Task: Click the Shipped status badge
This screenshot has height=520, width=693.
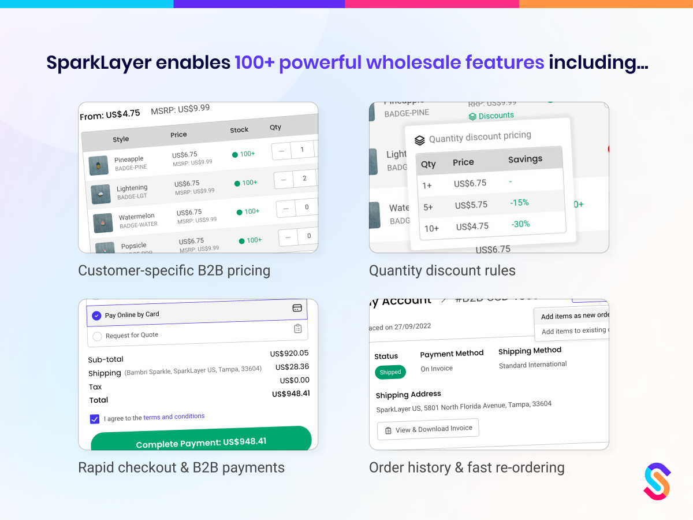Action: point(390,372)
